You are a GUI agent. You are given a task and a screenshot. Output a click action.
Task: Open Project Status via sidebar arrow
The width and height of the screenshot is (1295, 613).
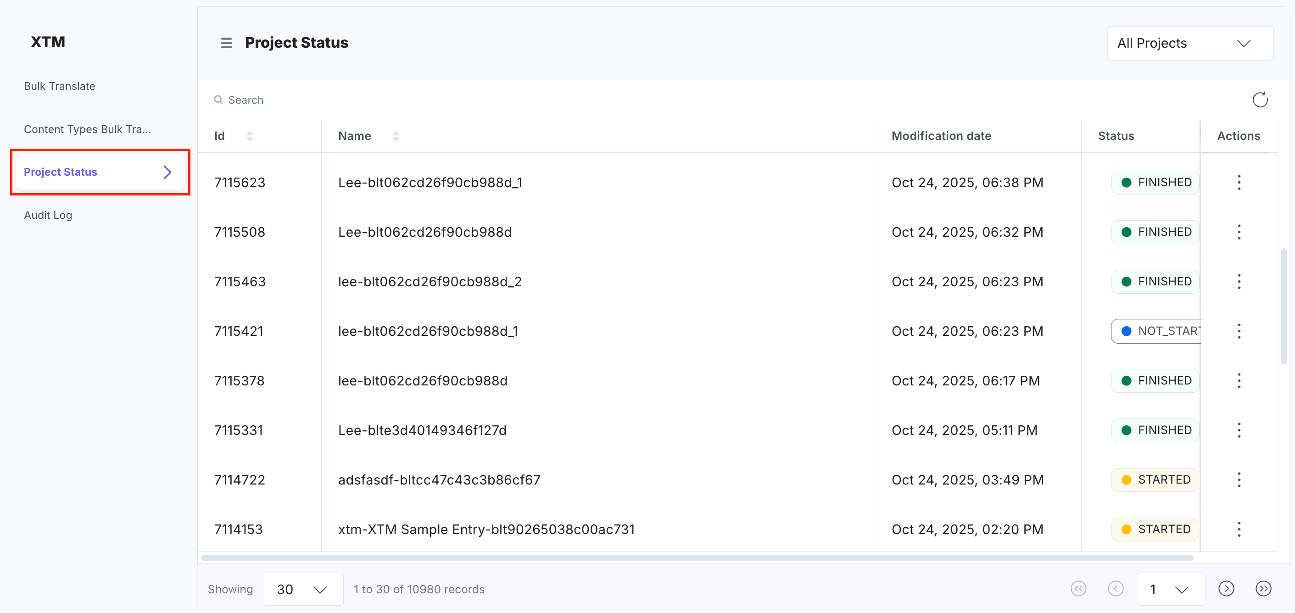167,172
